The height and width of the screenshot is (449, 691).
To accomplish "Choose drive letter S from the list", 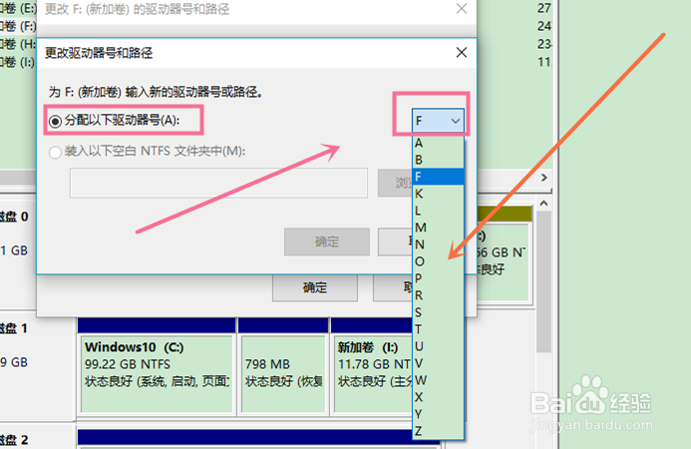I will point(438,312).
